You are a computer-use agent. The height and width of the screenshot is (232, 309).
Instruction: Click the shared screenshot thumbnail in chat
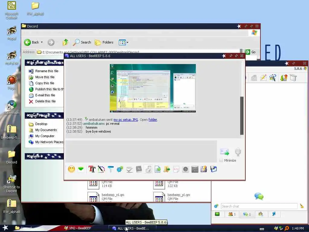click(153, 88)
